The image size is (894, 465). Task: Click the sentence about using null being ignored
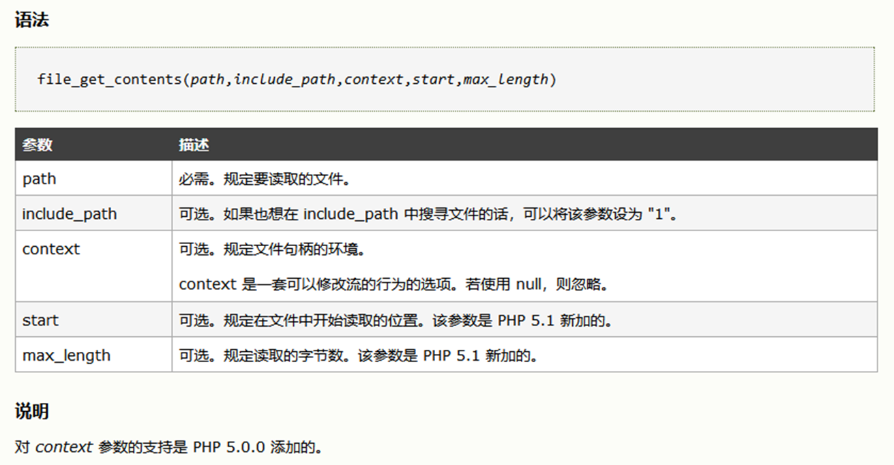coord(393,284)
